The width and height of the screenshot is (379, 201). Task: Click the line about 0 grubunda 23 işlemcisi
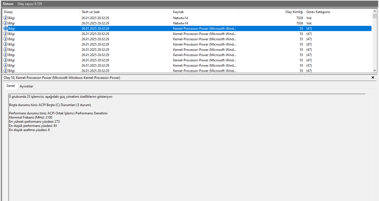[x=61, y=97]
